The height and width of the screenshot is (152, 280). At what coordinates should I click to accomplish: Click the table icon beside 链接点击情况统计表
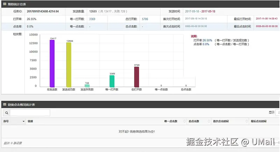click(x=5, y=104)
